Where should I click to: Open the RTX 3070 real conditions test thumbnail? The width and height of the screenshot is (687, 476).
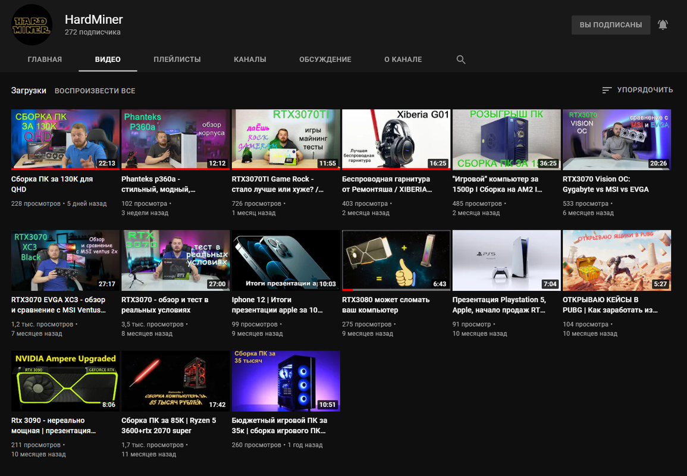click(x=175, y=261)
